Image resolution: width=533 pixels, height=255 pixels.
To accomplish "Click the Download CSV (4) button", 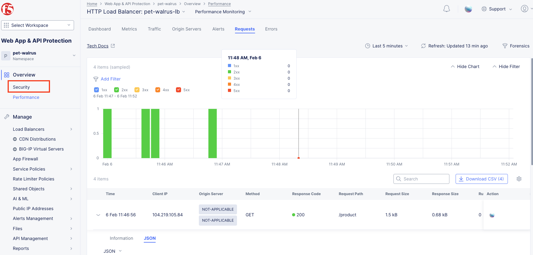I will pyautogui.click(x=482, y=179).
